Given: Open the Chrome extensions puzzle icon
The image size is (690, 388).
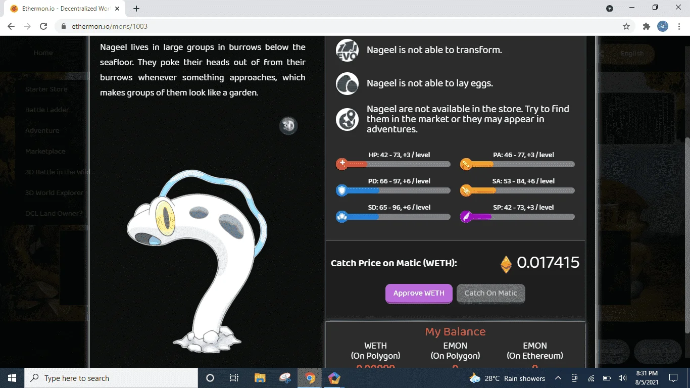Looking at the screenshot, I should [x=647, y=26].
